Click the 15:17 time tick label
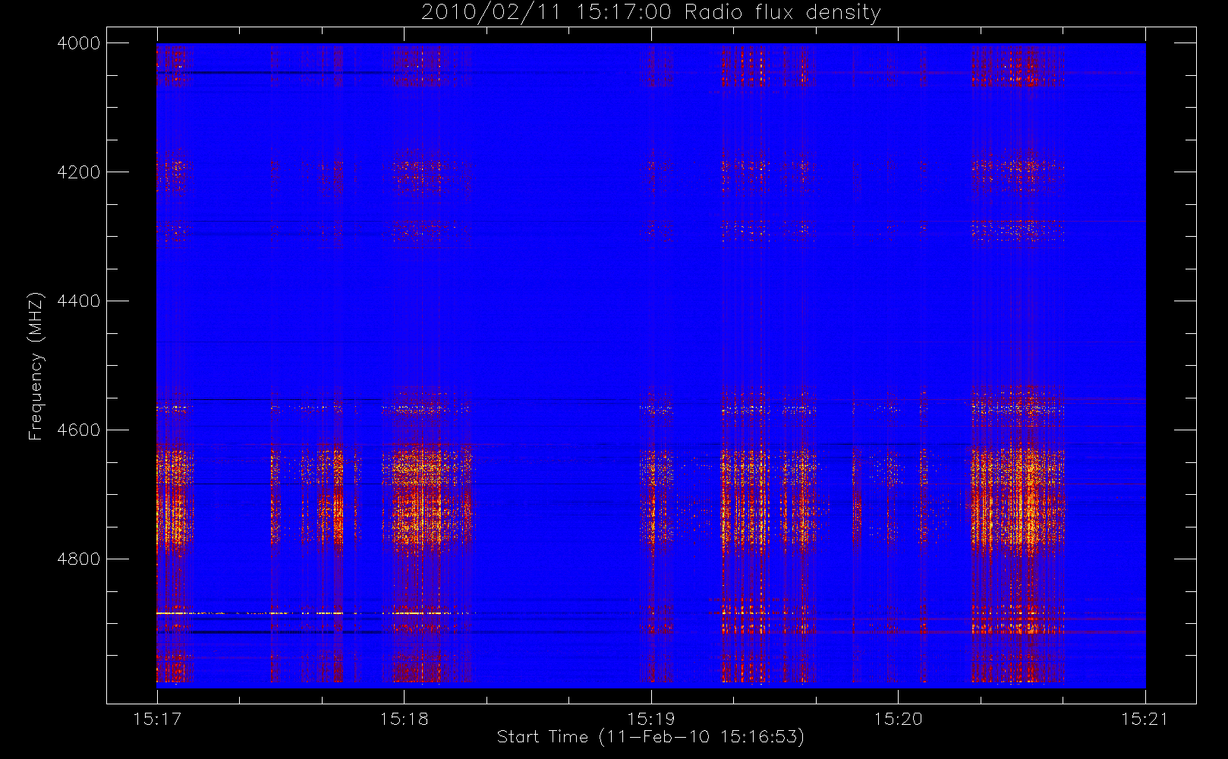This screenshot has width=1228, height=759. tap(157, 719)
